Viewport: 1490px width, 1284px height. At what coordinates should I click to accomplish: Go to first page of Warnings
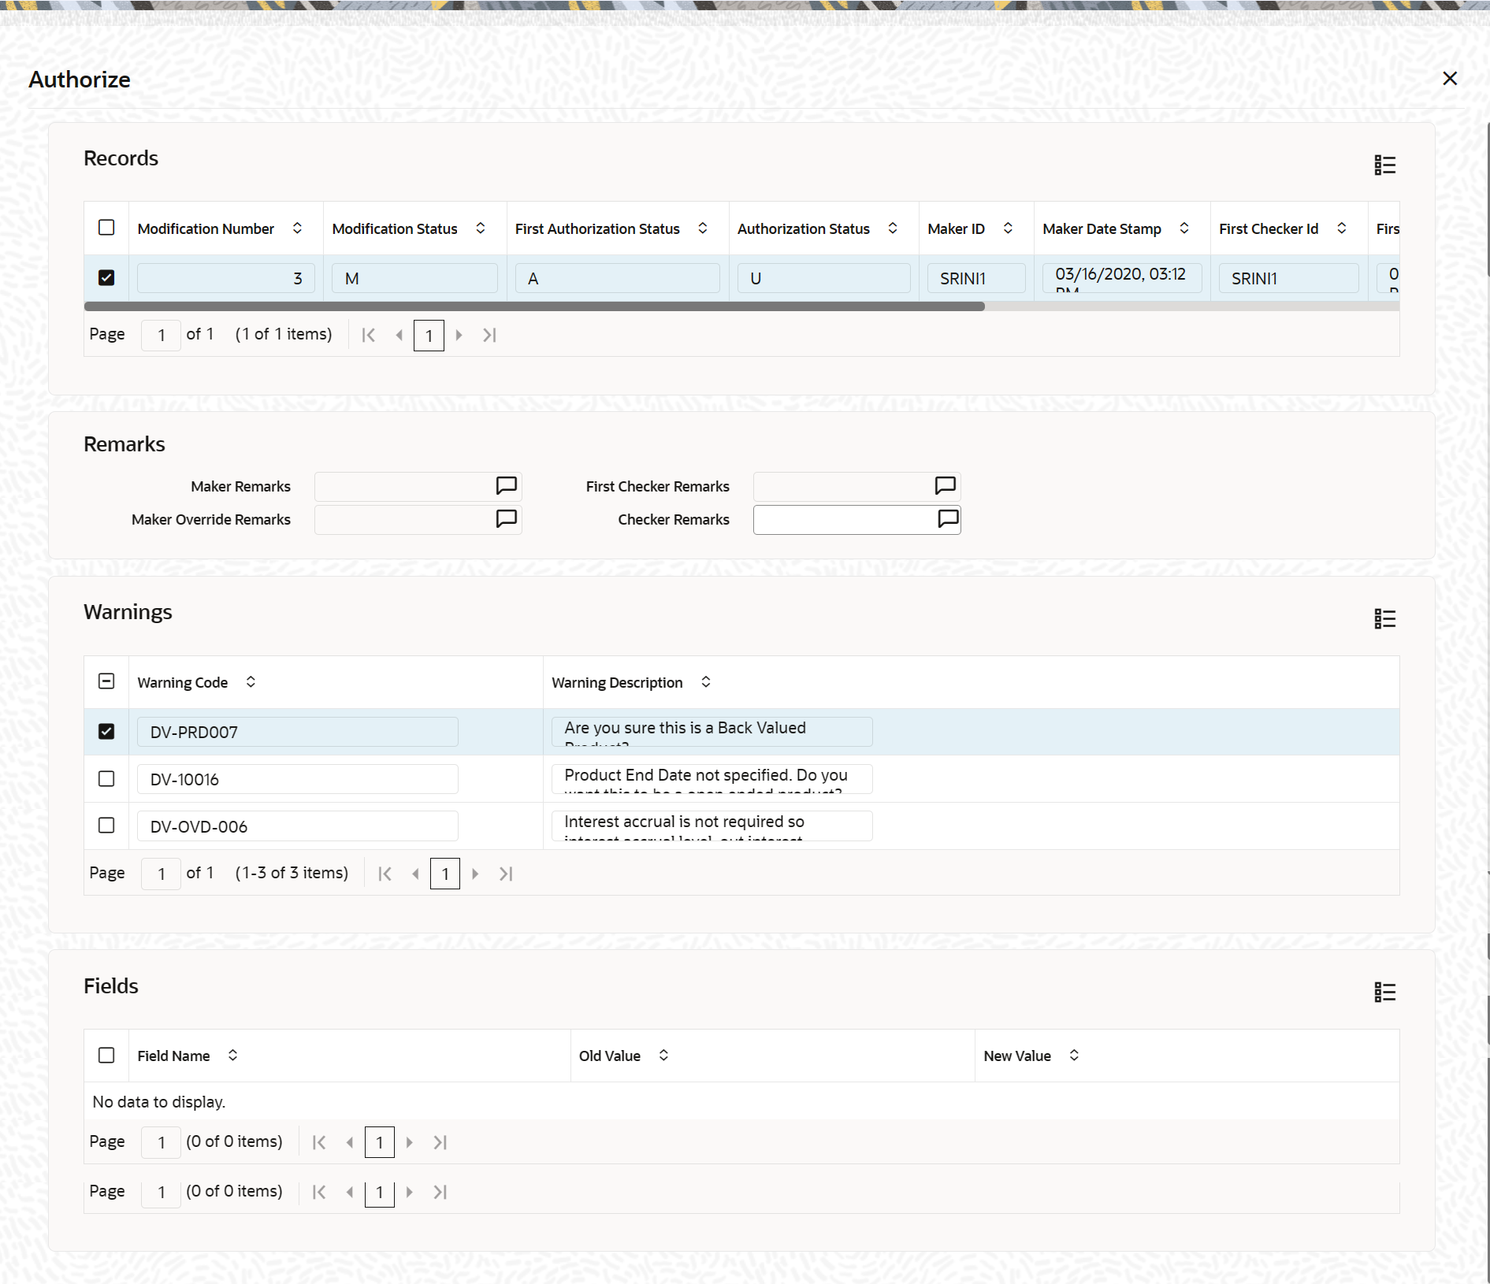click(385, 874)
